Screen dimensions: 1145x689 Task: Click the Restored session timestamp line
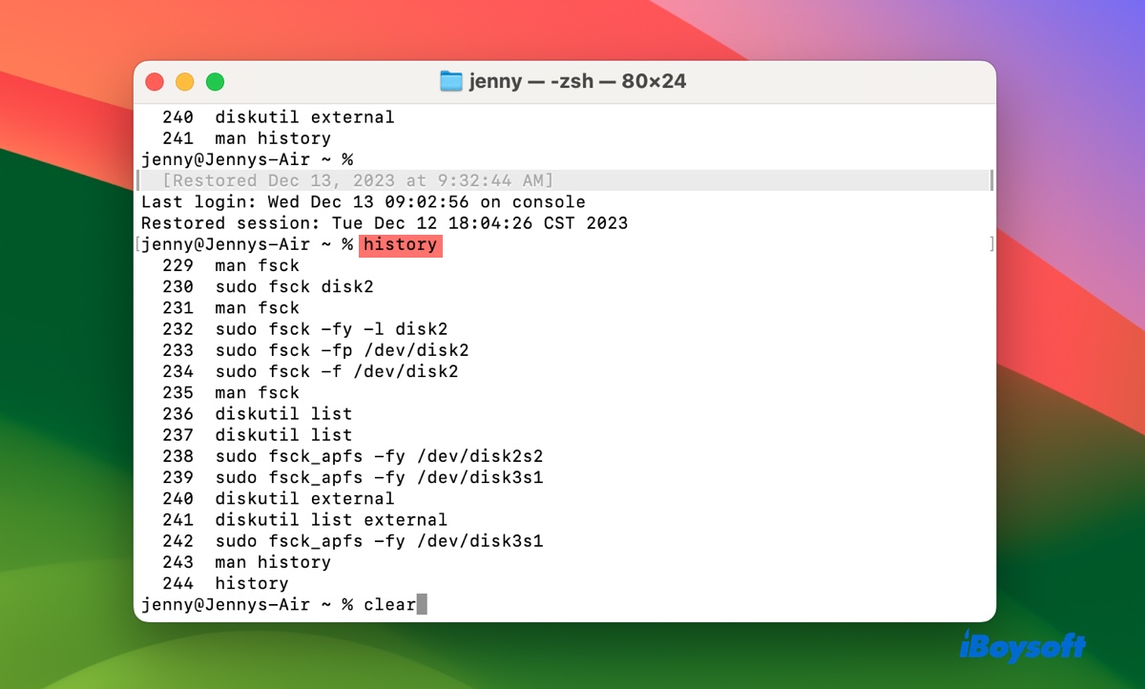[x=385, y=222]
